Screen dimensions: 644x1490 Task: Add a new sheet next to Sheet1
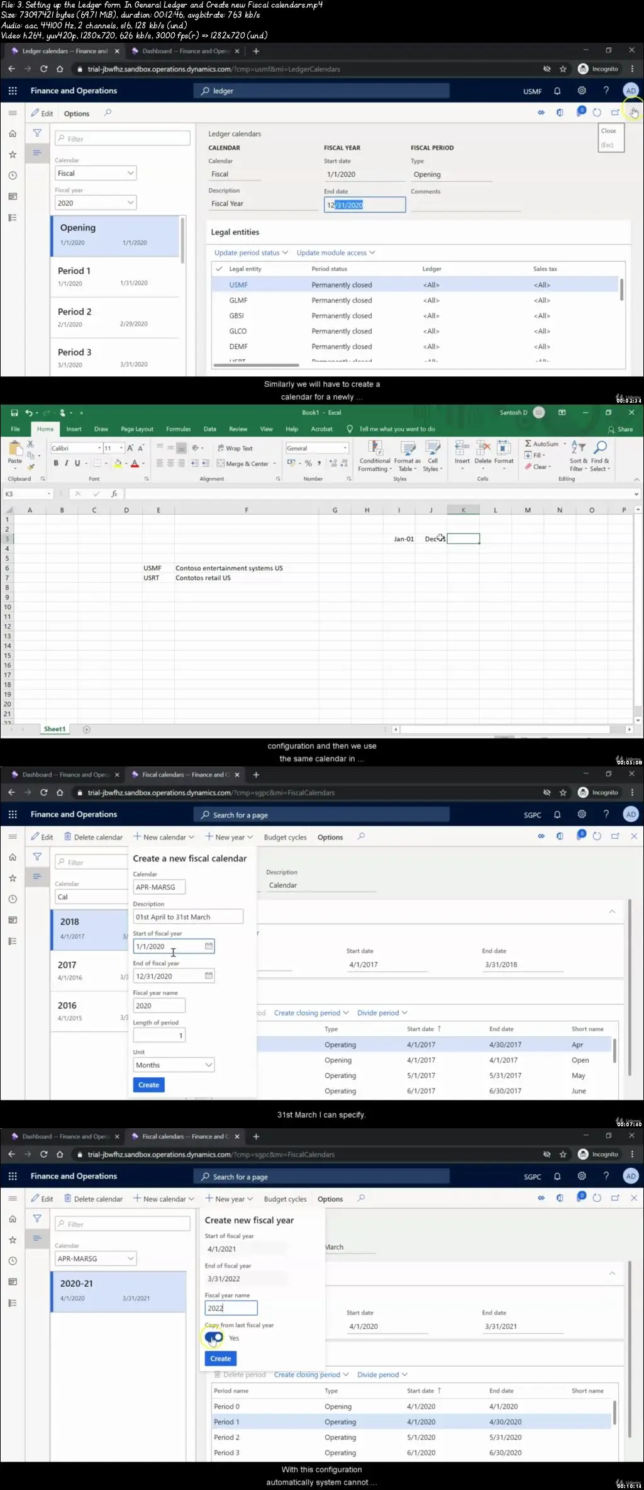click(87, 729)
